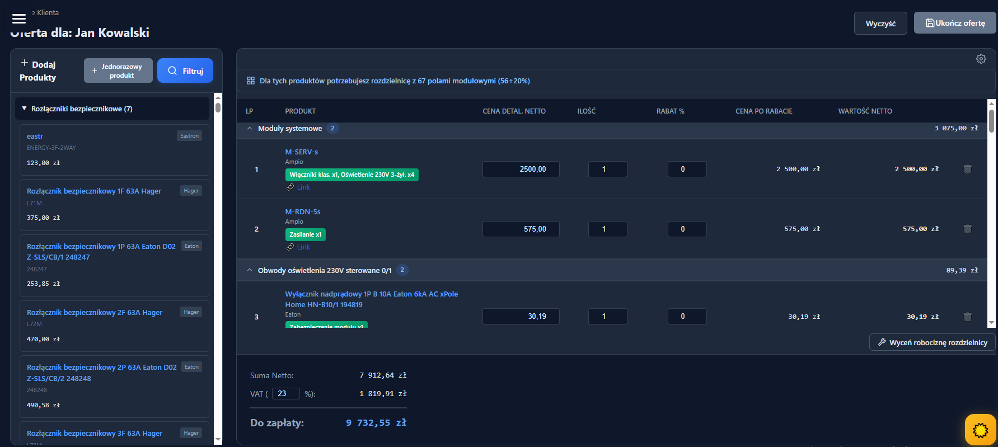This screenshot has width=998, height=447.
Task: Click the modular fields grid icon
Action: 251,81
